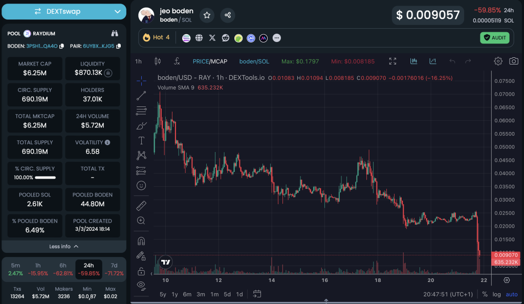
Task: Activate the brush drawing tool
Action: coord(142,125)
